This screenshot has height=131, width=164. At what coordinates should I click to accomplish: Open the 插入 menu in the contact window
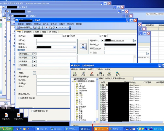point(45,24)
